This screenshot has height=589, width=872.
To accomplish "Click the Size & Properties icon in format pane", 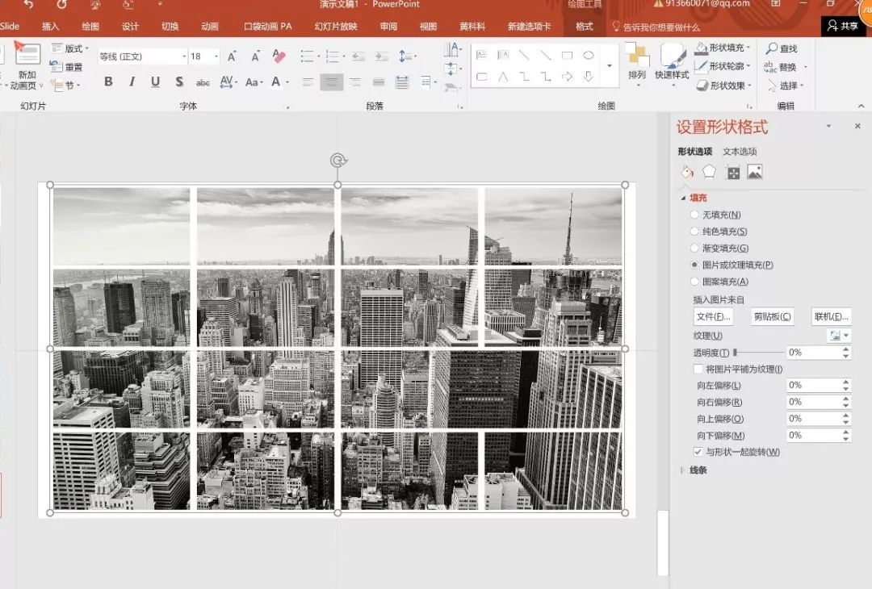I will 732,172.
